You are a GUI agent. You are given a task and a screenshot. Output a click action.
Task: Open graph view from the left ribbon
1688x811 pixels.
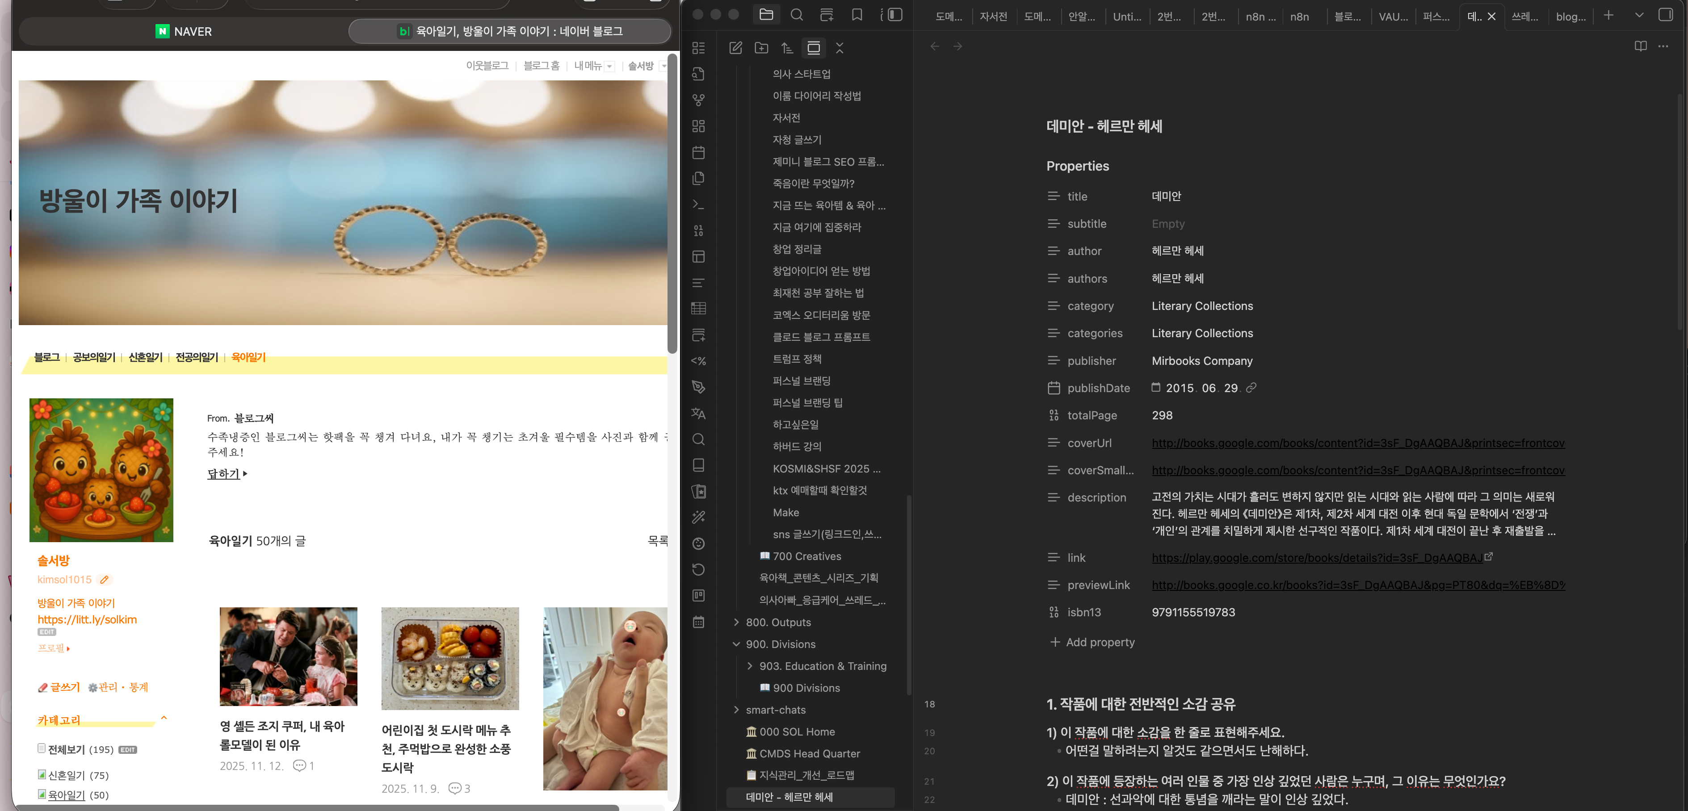698,100
